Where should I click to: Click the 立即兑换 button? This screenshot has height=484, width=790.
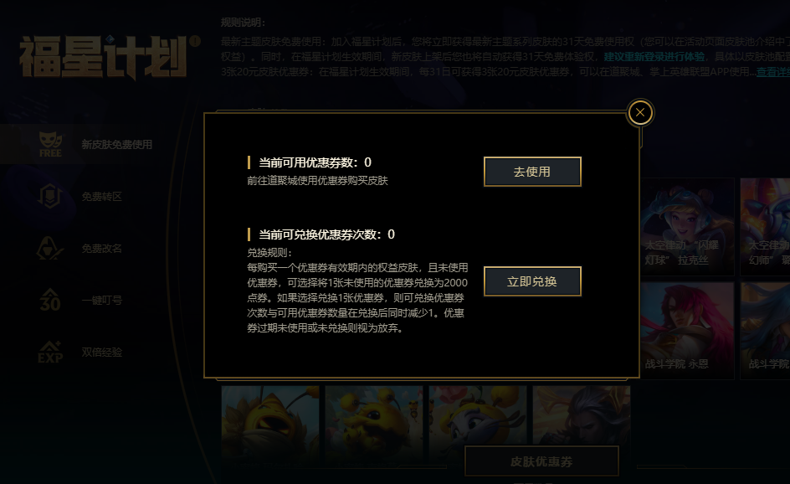(x=532, y=281)
